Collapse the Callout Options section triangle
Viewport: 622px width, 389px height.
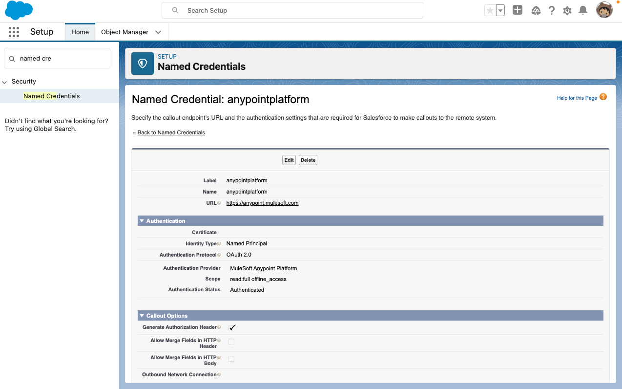[x=142, y=316]
